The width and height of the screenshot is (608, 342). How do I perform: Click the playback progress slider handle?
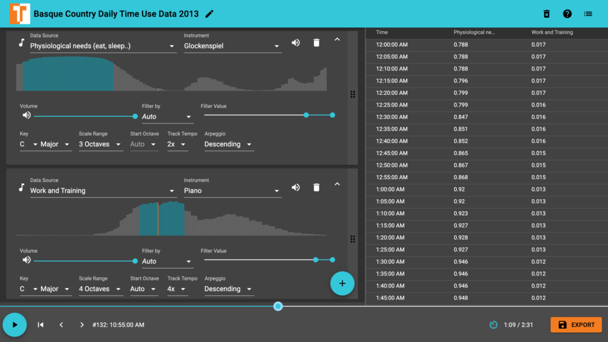tap(278, 306)
